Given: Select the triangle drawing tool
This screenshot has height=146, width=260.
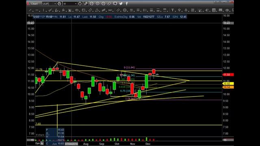Looking at the screenshot, I should (x=97, y=10).
